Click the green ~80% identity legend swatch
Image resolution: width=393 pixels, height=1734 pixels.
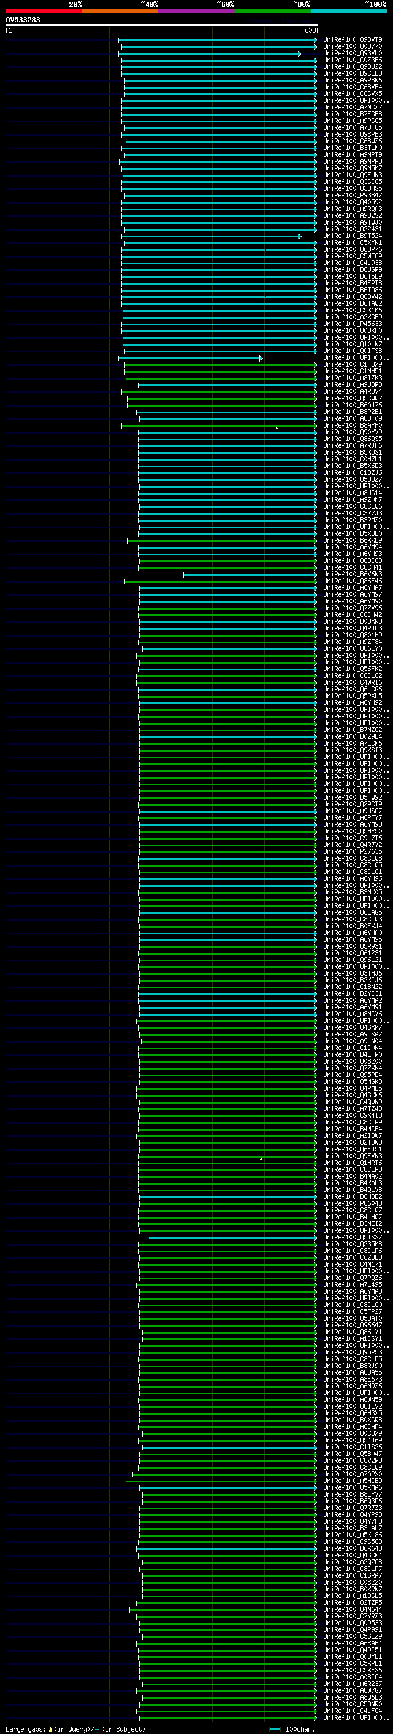[273, 11]
